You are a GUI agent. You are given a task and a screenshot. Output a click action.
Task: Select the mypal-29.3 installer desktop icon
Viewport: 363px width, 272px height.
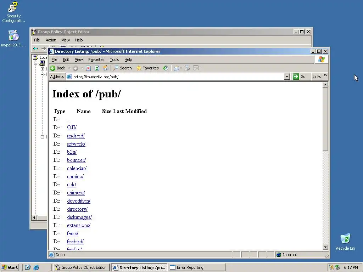coord(13,38)
